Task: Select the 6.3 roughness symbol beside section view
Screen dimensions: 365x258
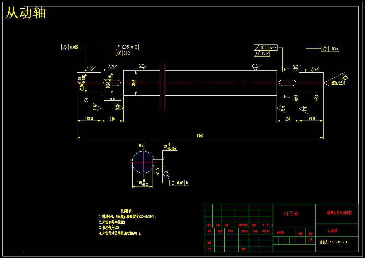Action: pos(156,171)
